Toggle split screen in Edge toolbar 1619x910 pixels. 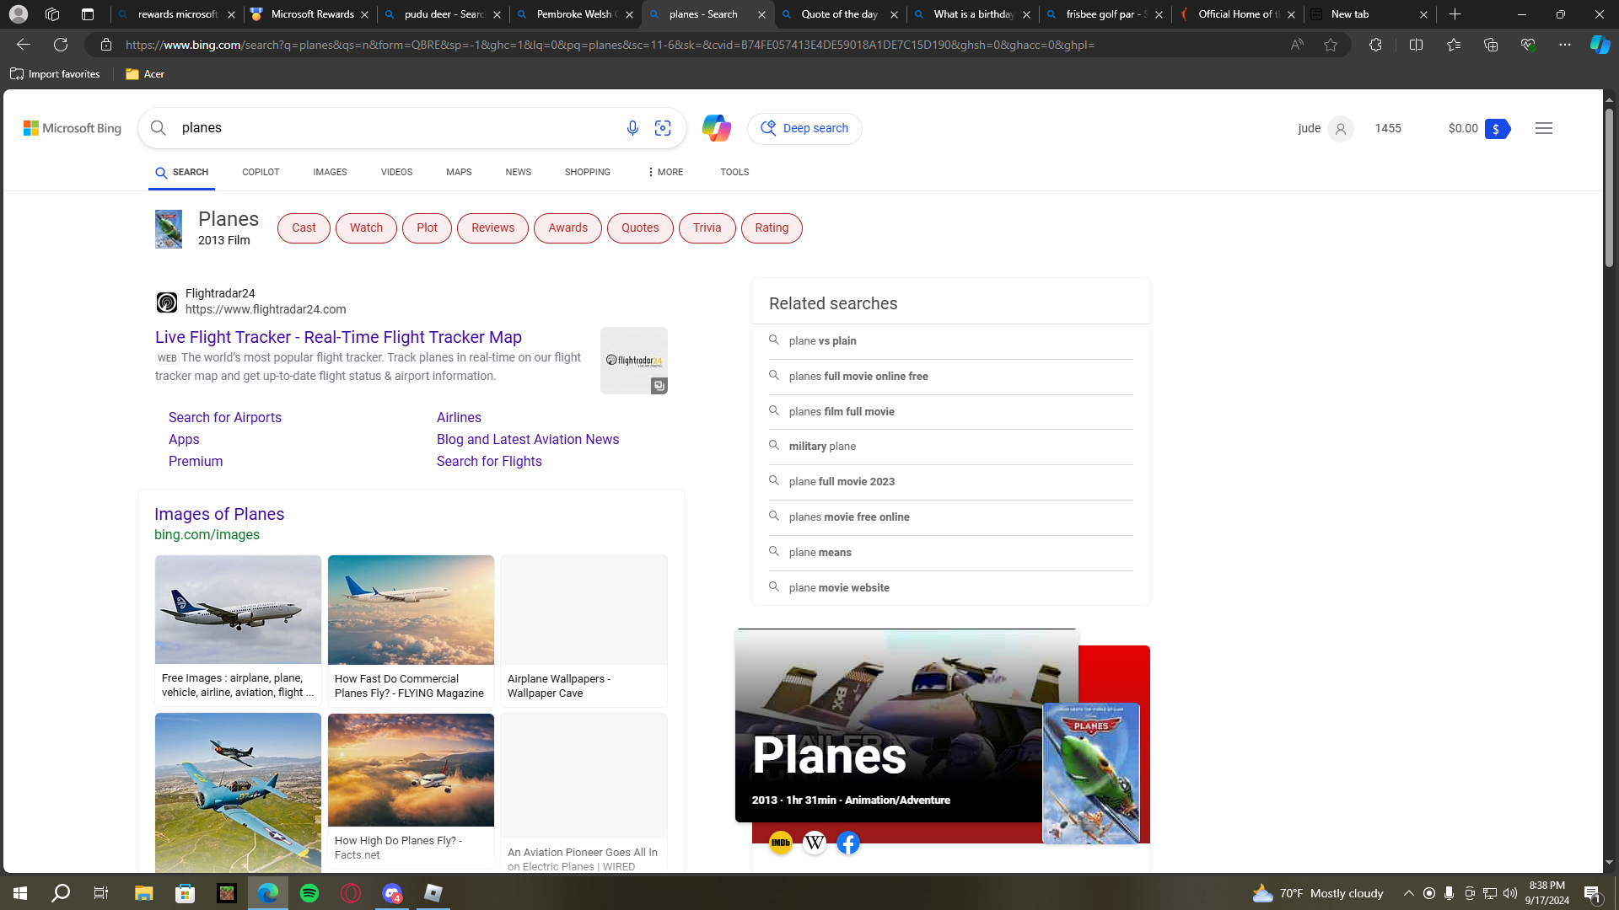pyautogui.click(x=1416, y=45)
